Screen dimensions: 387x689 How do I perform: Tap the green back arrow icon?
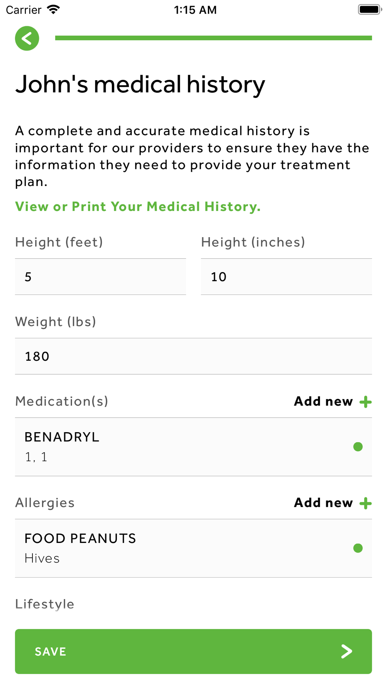tap(27, 38)
